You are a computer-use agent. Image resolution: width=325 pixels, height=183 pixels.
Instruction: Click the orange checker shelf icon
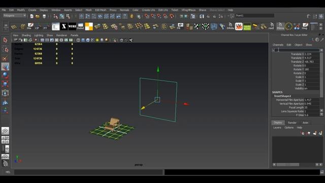coord(89,26)
